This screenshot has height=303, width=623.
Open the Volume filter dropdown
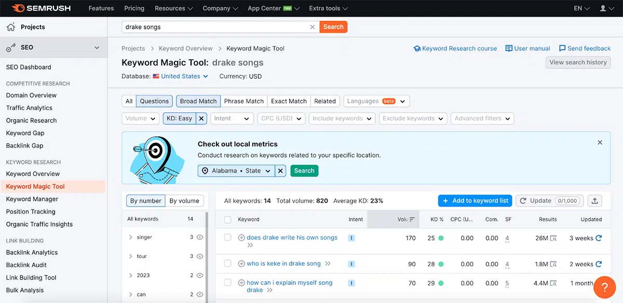(140, 118)
